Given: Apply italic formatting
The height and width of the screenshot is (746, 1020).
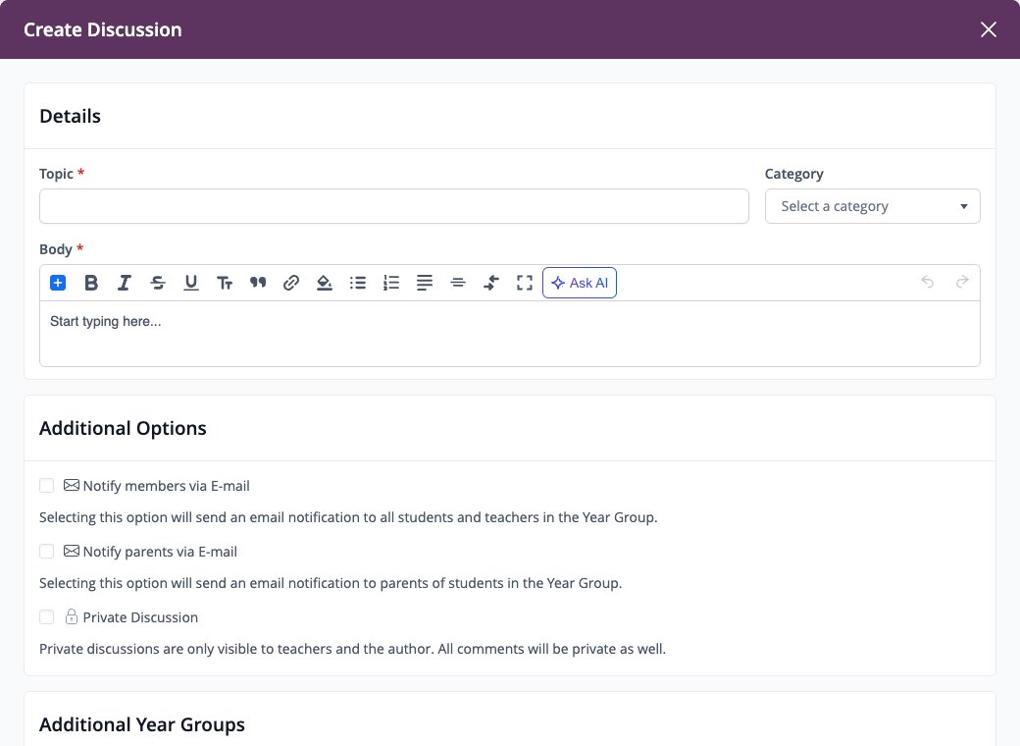Looking at the screenshot, I should point(125,283).
